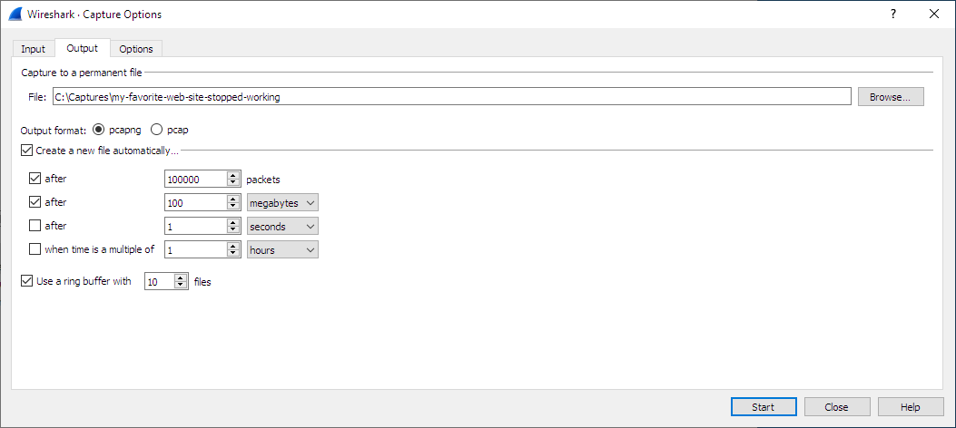Increase the time multiple hours spinner
This screenshot has height=428, width=956.
(x=233, y=245)
